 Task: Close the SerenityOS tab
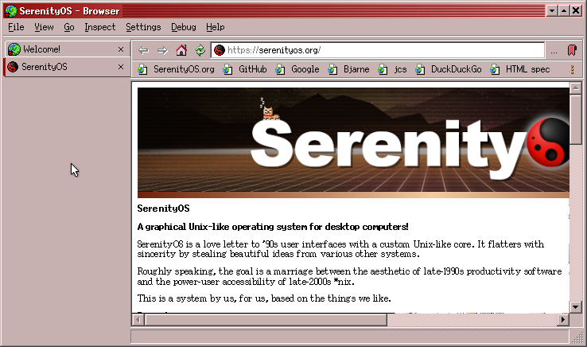[121, 67]
